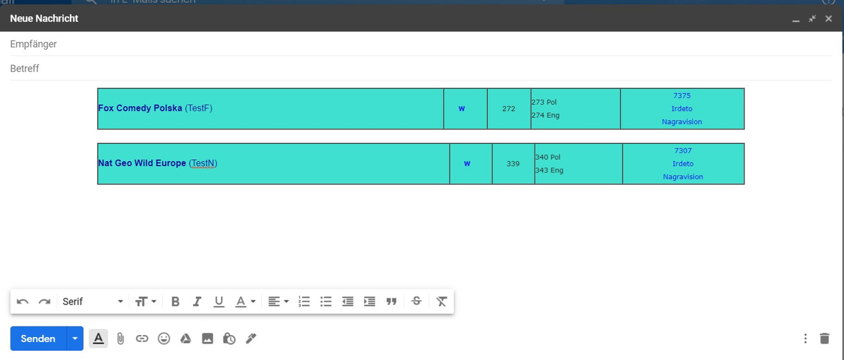Open more send options arrow
The height and width of the screenshot is (360, 844).
click(75, 338)
